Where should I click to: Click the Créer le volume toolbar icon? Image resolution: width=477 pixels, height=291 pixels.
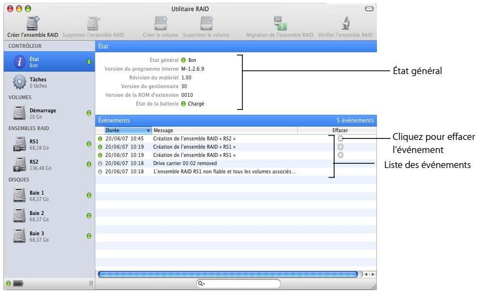tap(161, 23)
